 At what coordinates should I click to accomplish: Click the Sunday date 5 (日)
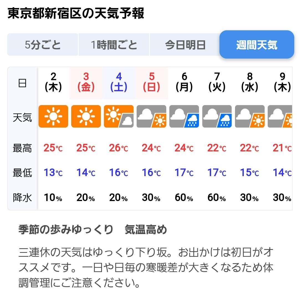click(x=151, y=82)
